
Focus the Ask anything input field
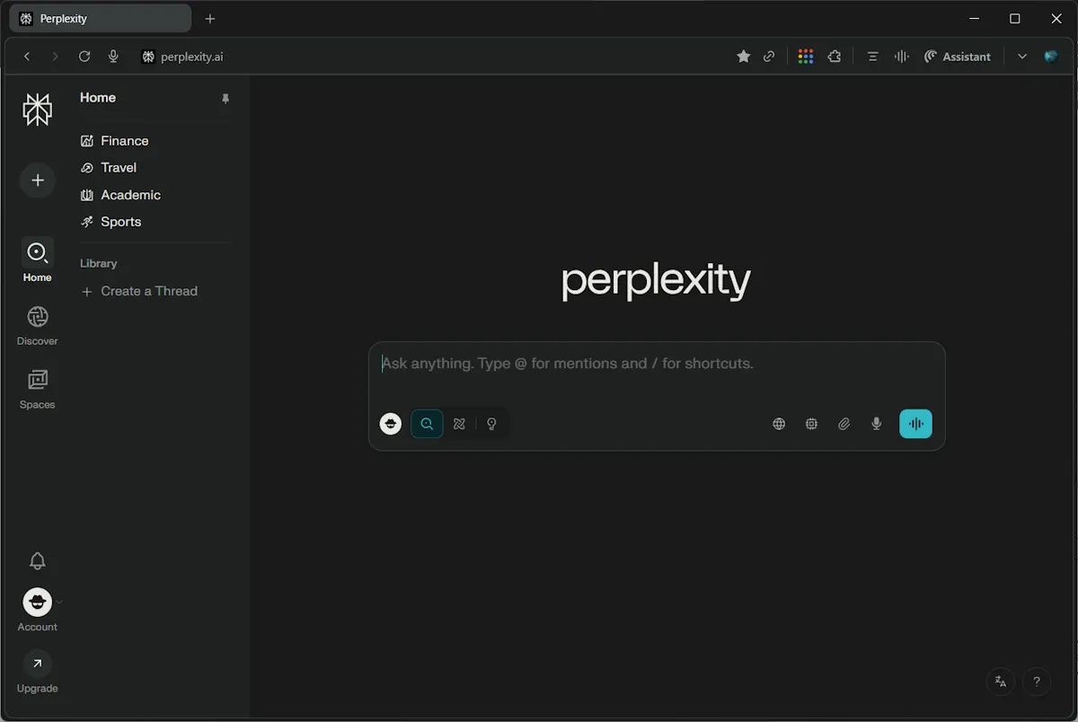click(657, 364)
